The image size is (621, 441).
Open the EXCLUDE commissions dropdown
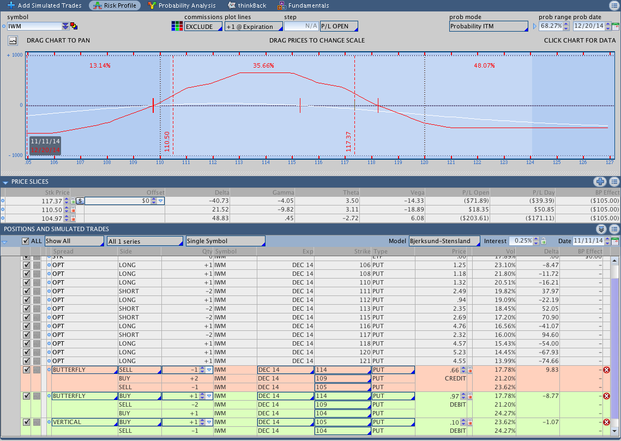(x=203, y=27)
